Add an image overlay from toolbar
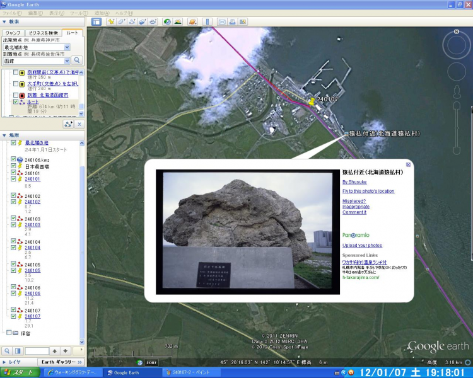 tap(143, 21)
